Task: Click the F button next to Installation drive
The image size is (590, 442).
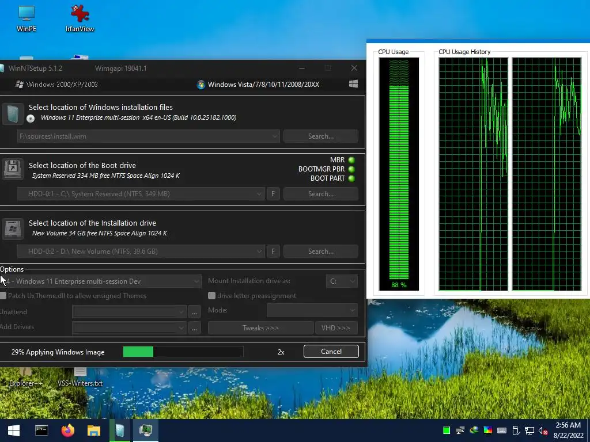Action: (273, 251)
